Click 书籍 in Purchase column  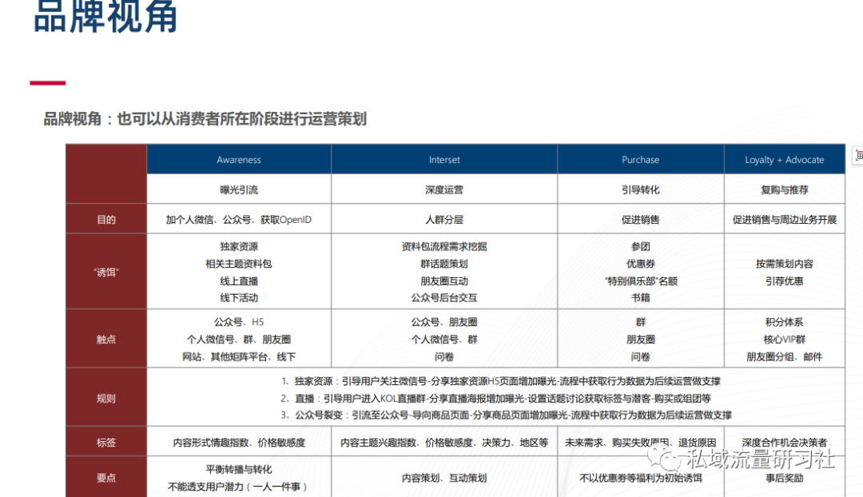641,298
